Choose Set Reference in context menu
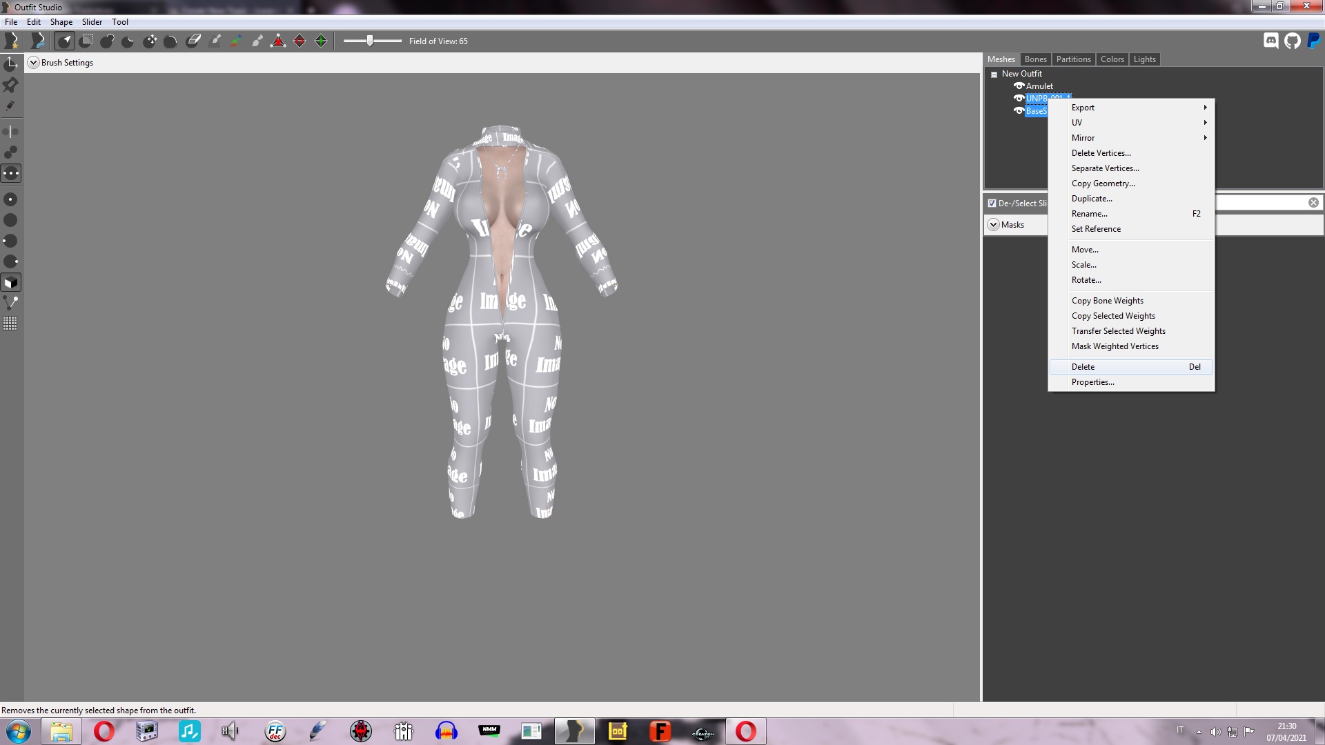Screen dimensions: 1325x745 (x=1132, y=229)
